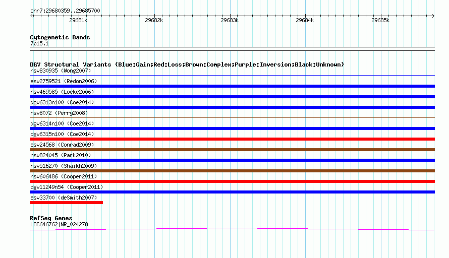Viewport: 449px width, 258px height.
Task: Click the 29684k ruler tick label
Action: click(305, 20)
